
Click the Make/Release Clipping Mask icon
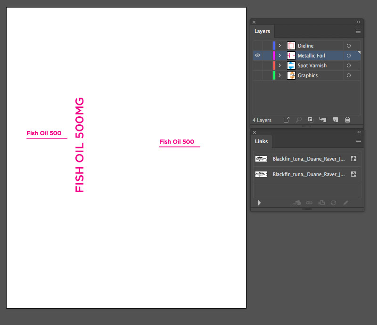click(310, 120)
